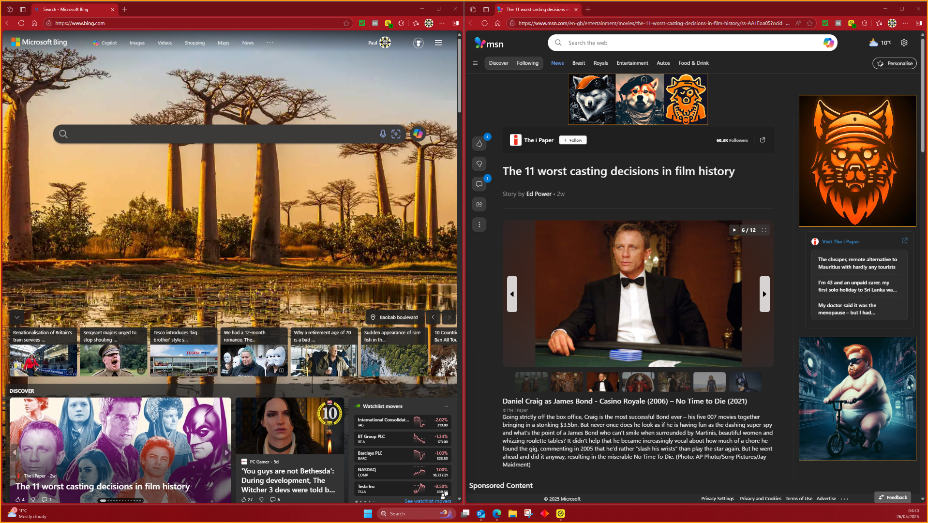Open Watchlist movers options menu
Image resolution: width=928 pixels, height=523 pixels.
click(446, 406)
